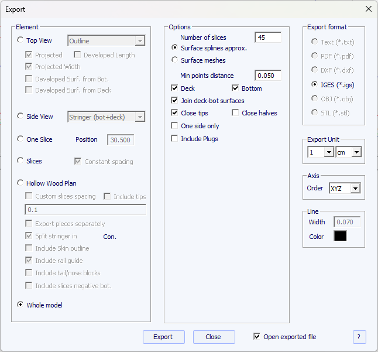Screen dimensions: 378x352
Task: Check the Close halves option
Action: 235,113
